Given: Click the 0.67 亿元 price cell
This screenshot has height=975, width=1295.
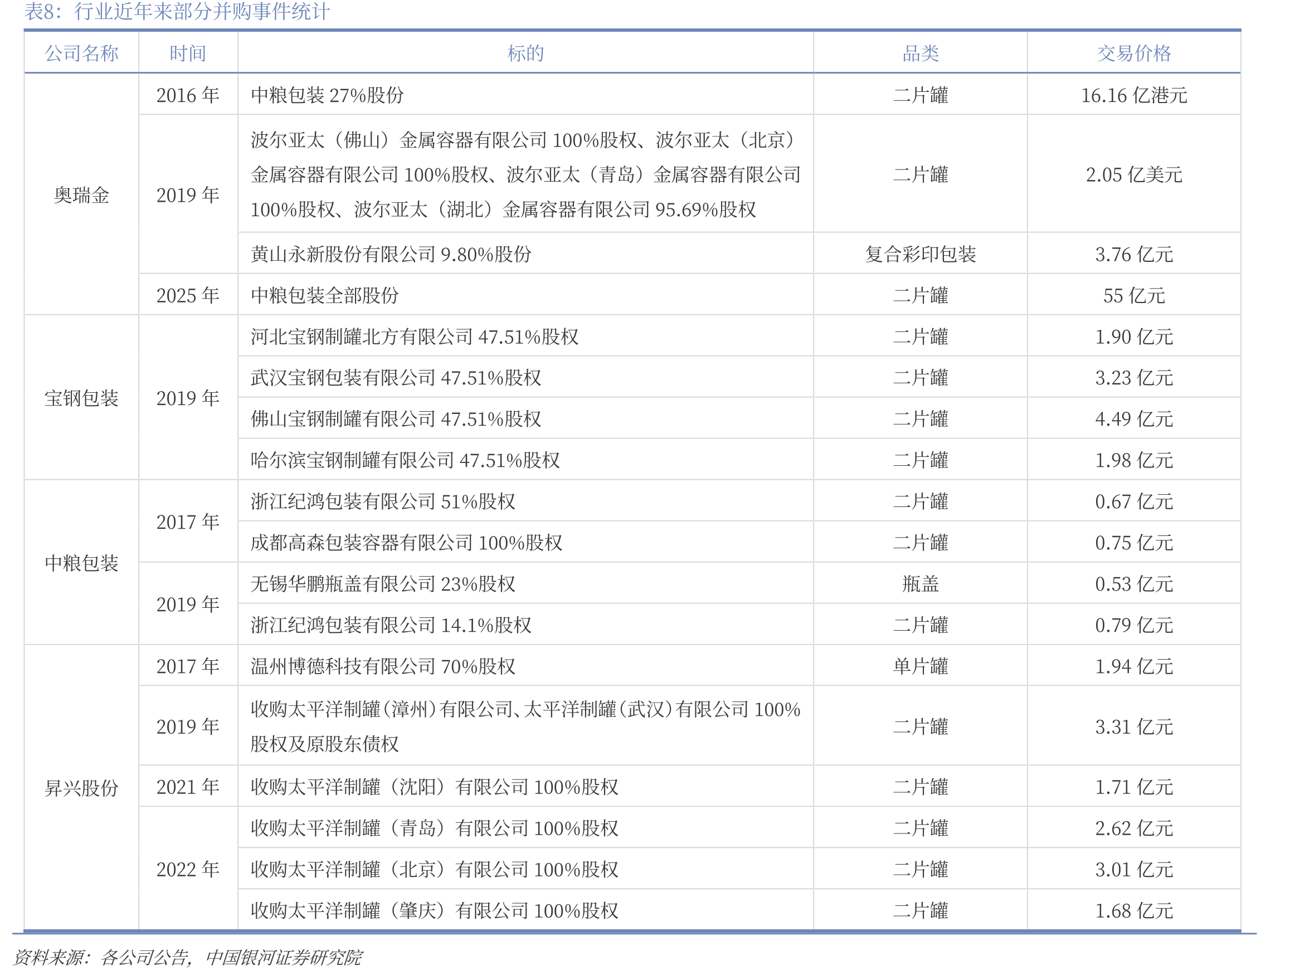Looking at the screenshot, I should pyautogui.click(x=1134, y=501).
